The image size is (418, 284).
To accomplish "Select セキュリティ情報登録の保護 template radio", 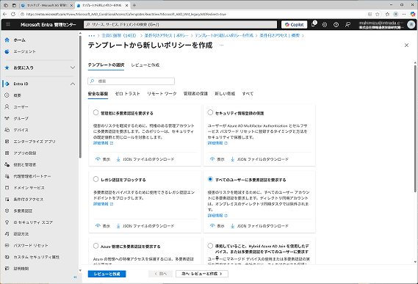I will pyautogui.click(x=210, y=112).
